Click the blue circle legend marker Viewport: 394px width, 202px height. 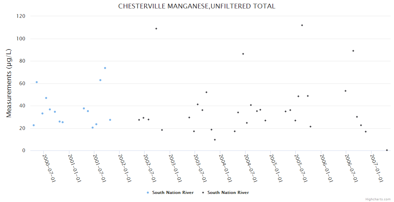pos(148,193)
